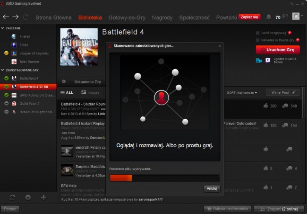Click the Firefall game icon

click(x=14, y=36)
